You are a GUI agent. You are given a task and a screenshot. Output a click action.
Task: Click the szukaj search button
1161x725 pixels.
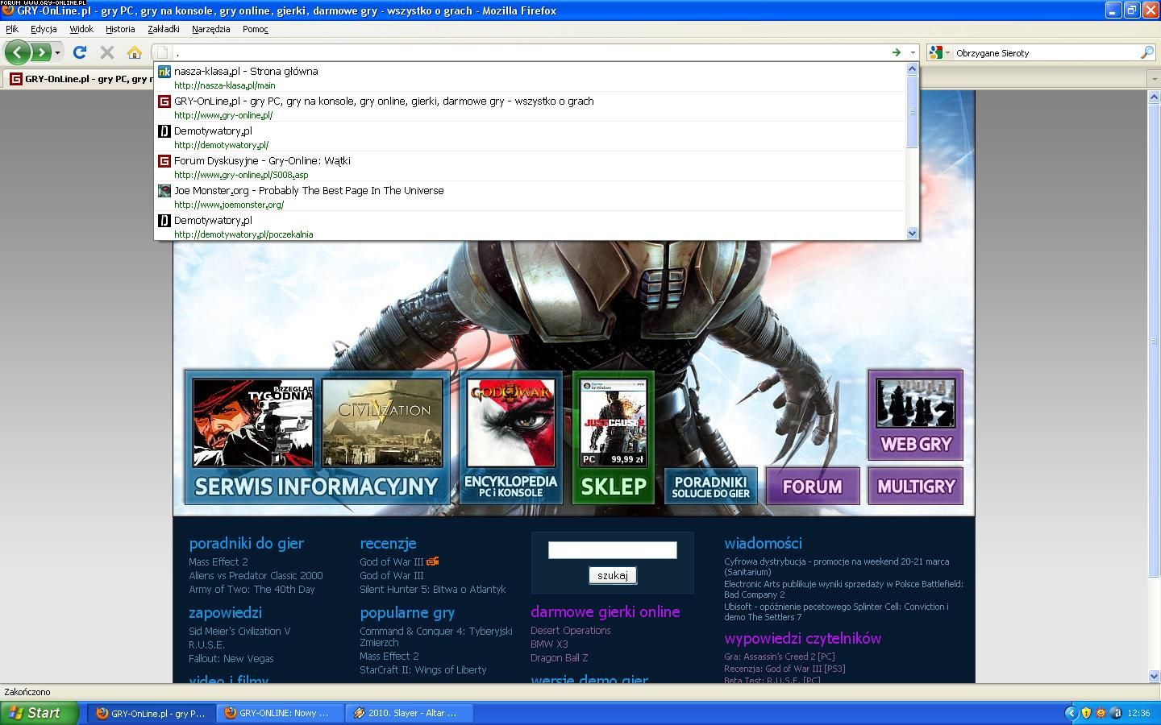point(613,575)
